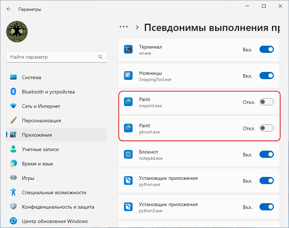This screenshot has height=228, width=289.
Task: Click the search magnifier icon
Action: (100, 57)
